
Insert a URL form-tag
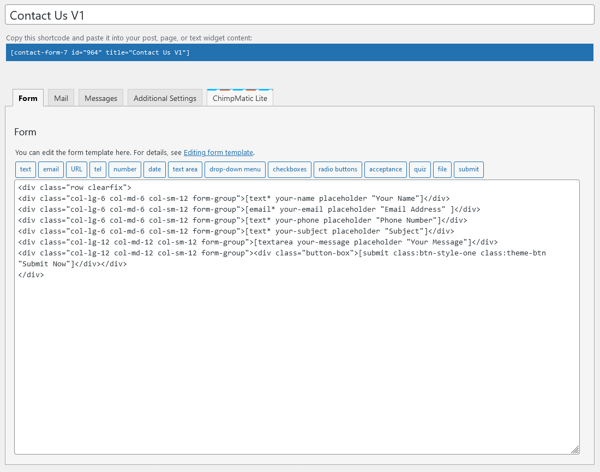(76, 169)
